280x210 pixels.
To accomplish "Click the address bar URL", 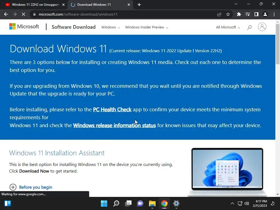I will 78,14.
